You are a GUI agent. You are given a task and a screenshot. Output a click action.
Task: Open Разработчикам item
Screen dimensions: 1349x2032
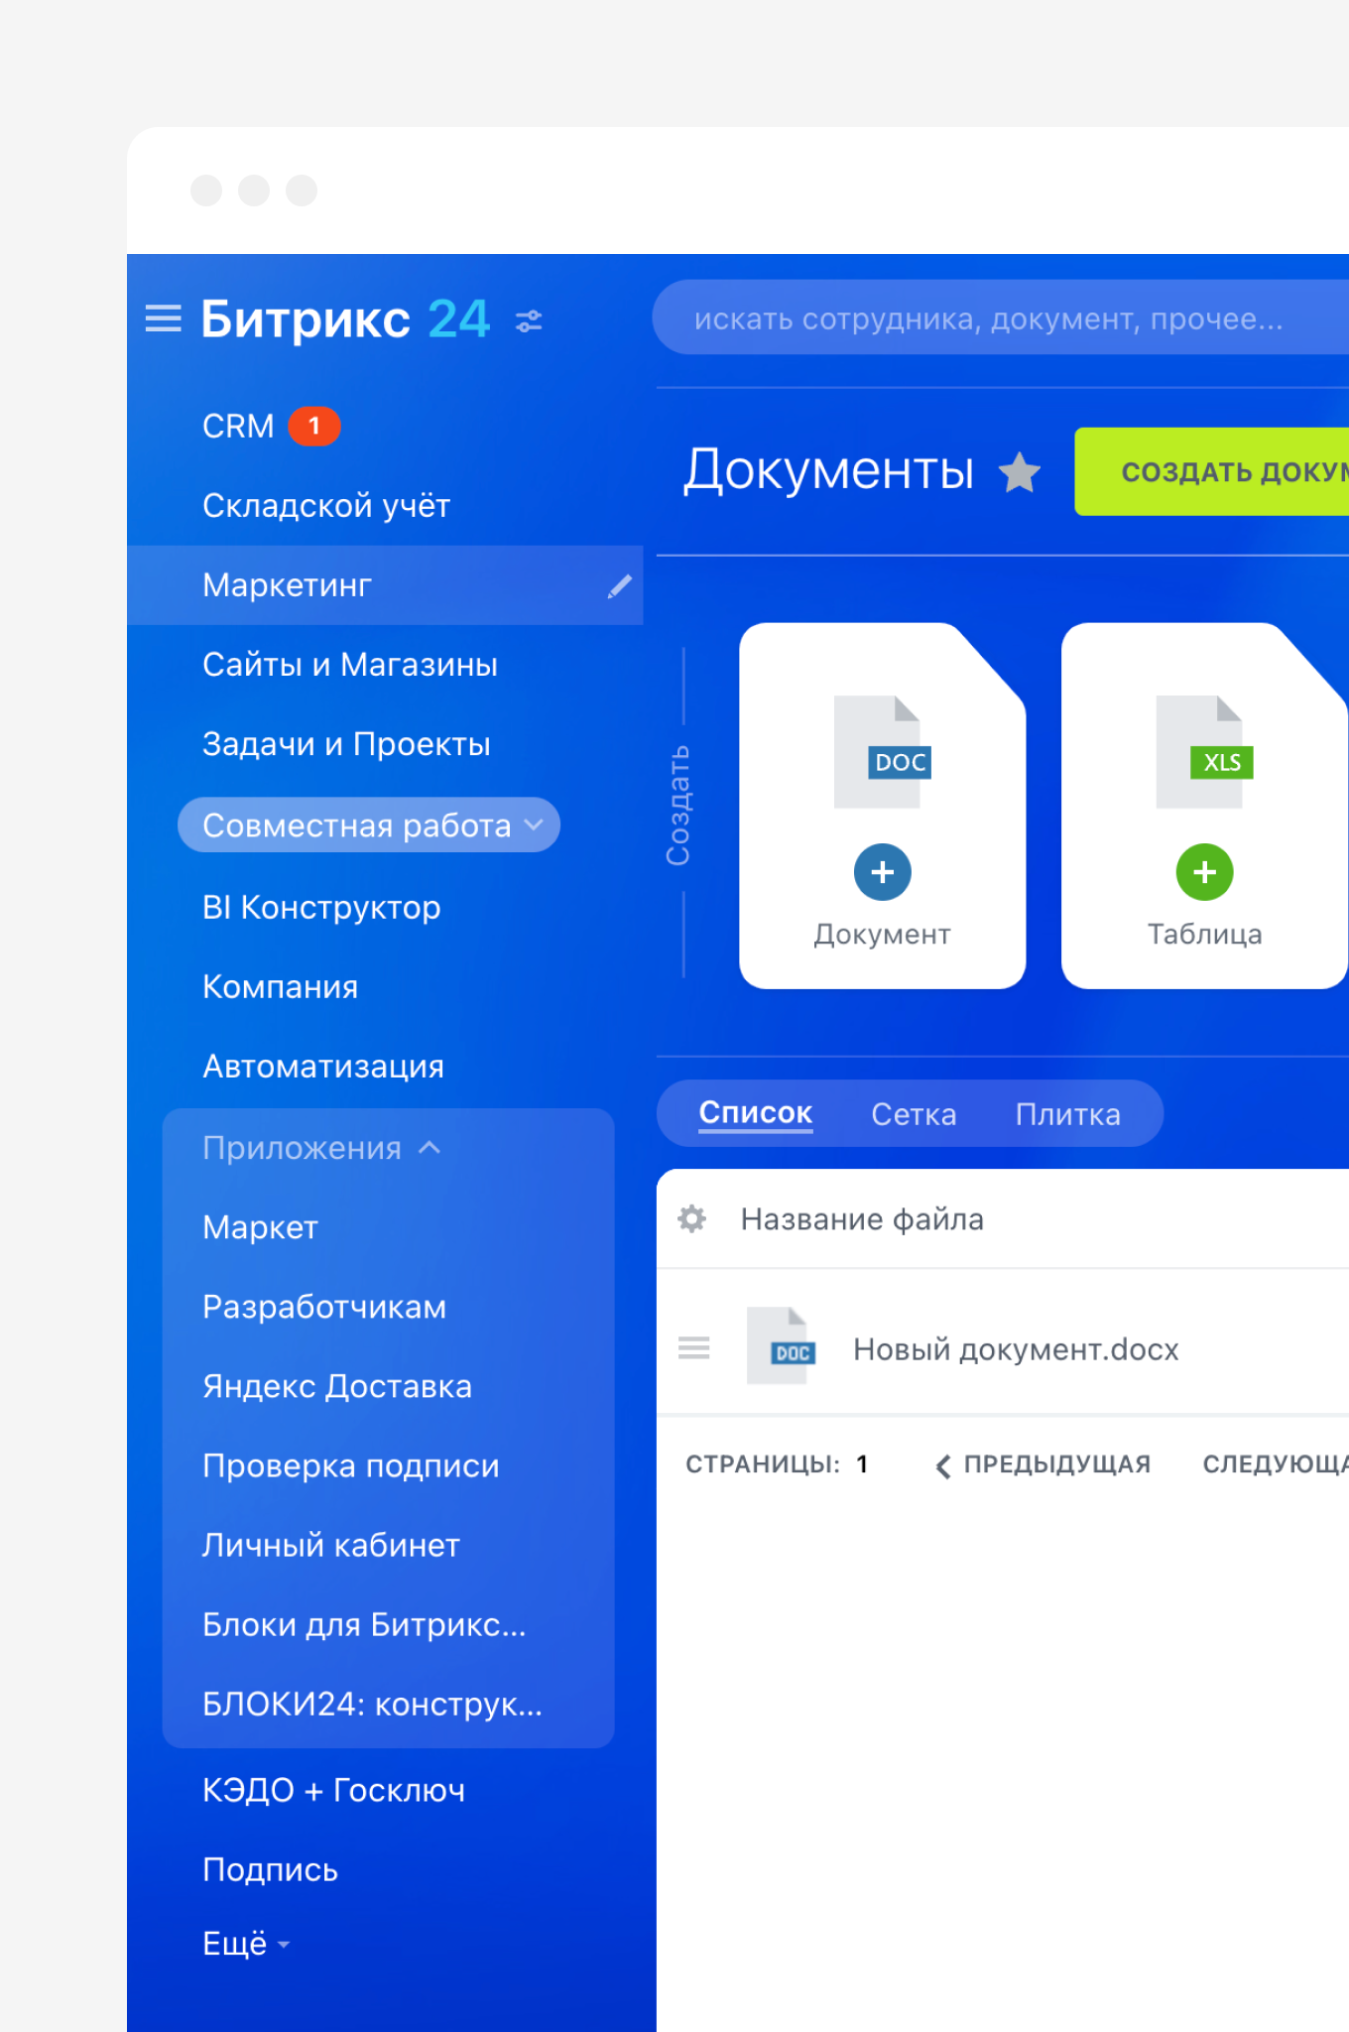pyautogui.click(x=324, y=1307)
